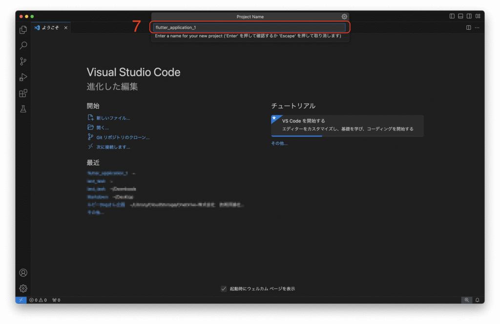The width and height of the screenshot is (500, 324).
Task: Open the Extensions view
Action: click(23, 93)
